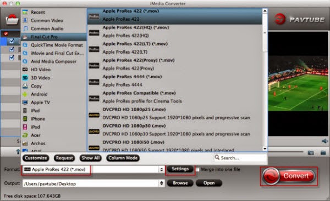Click the load files folder icon
Screen dimensions: 330x201
coord(12,20)
